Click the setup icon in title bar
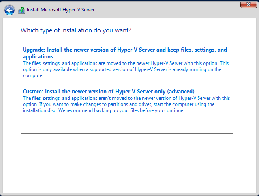 21,10
